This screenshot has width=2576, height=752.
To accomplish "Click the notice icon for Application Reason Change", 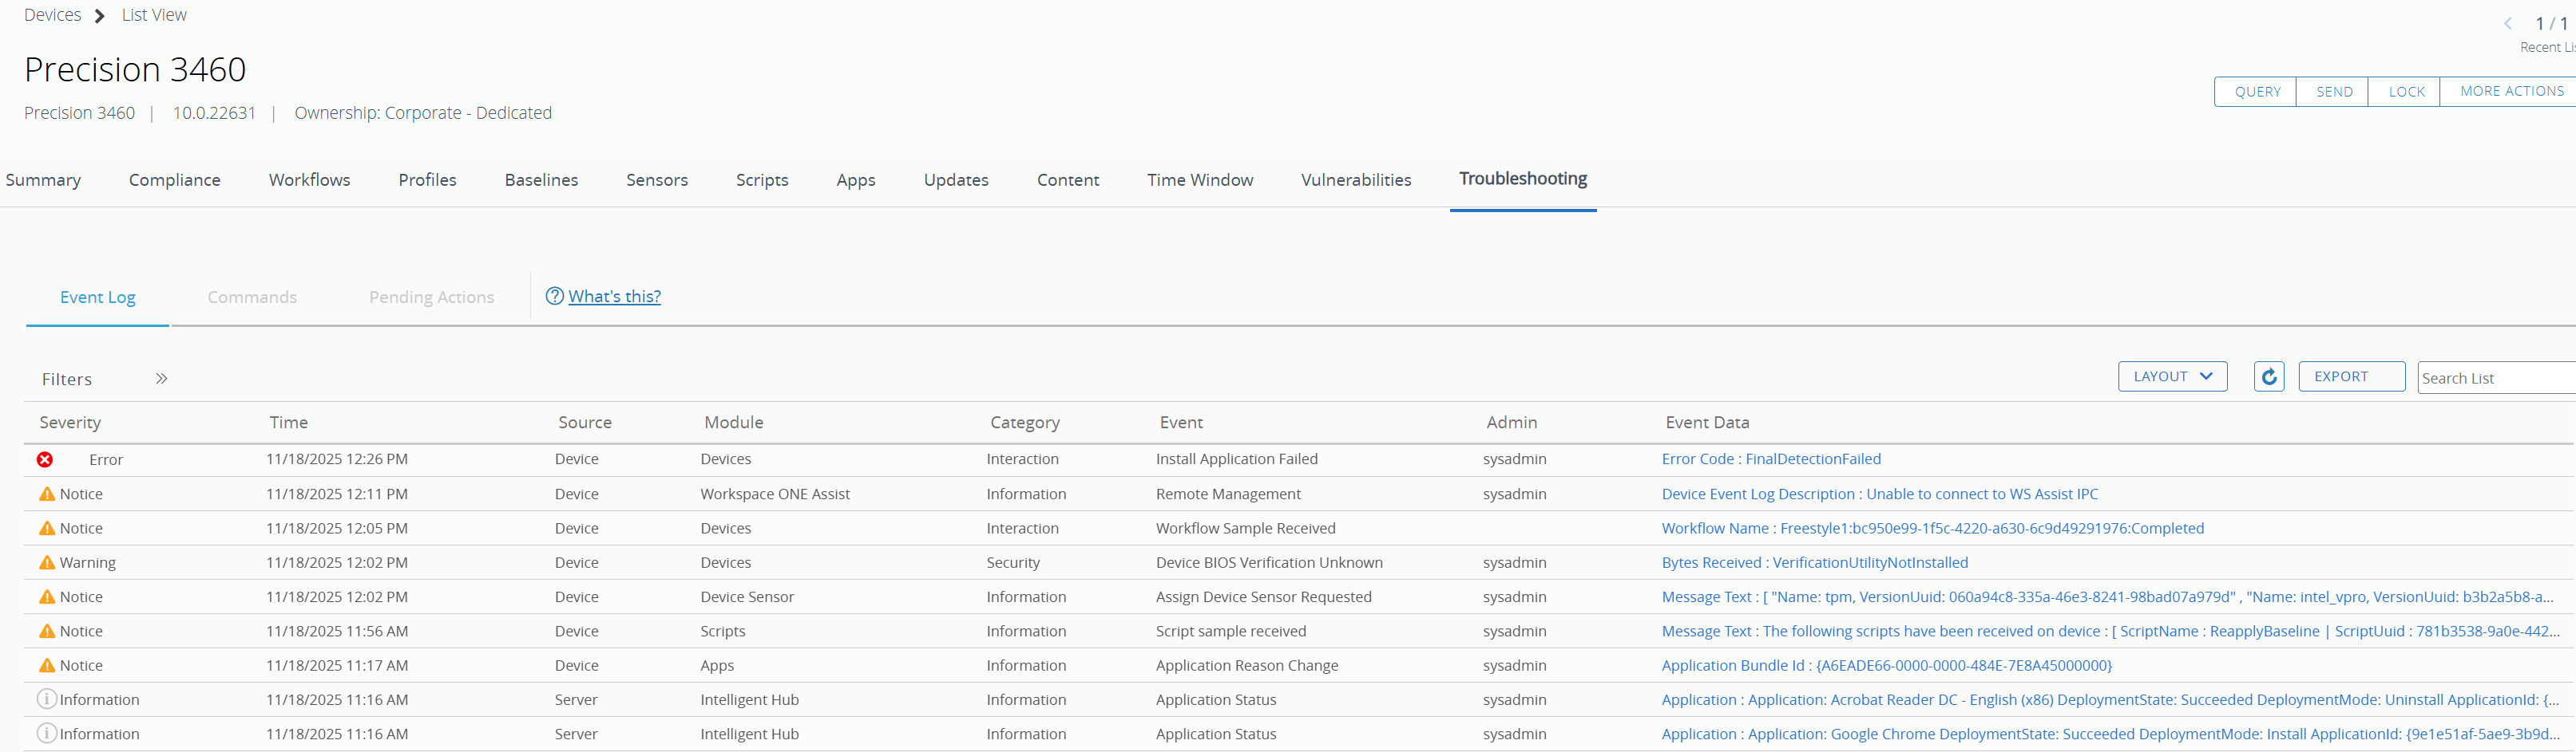I will pyautogui.click(x=47, y=665).
